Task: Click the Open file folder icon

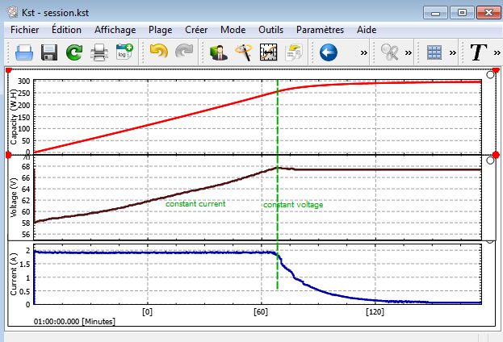Action: tap(23, 53)
